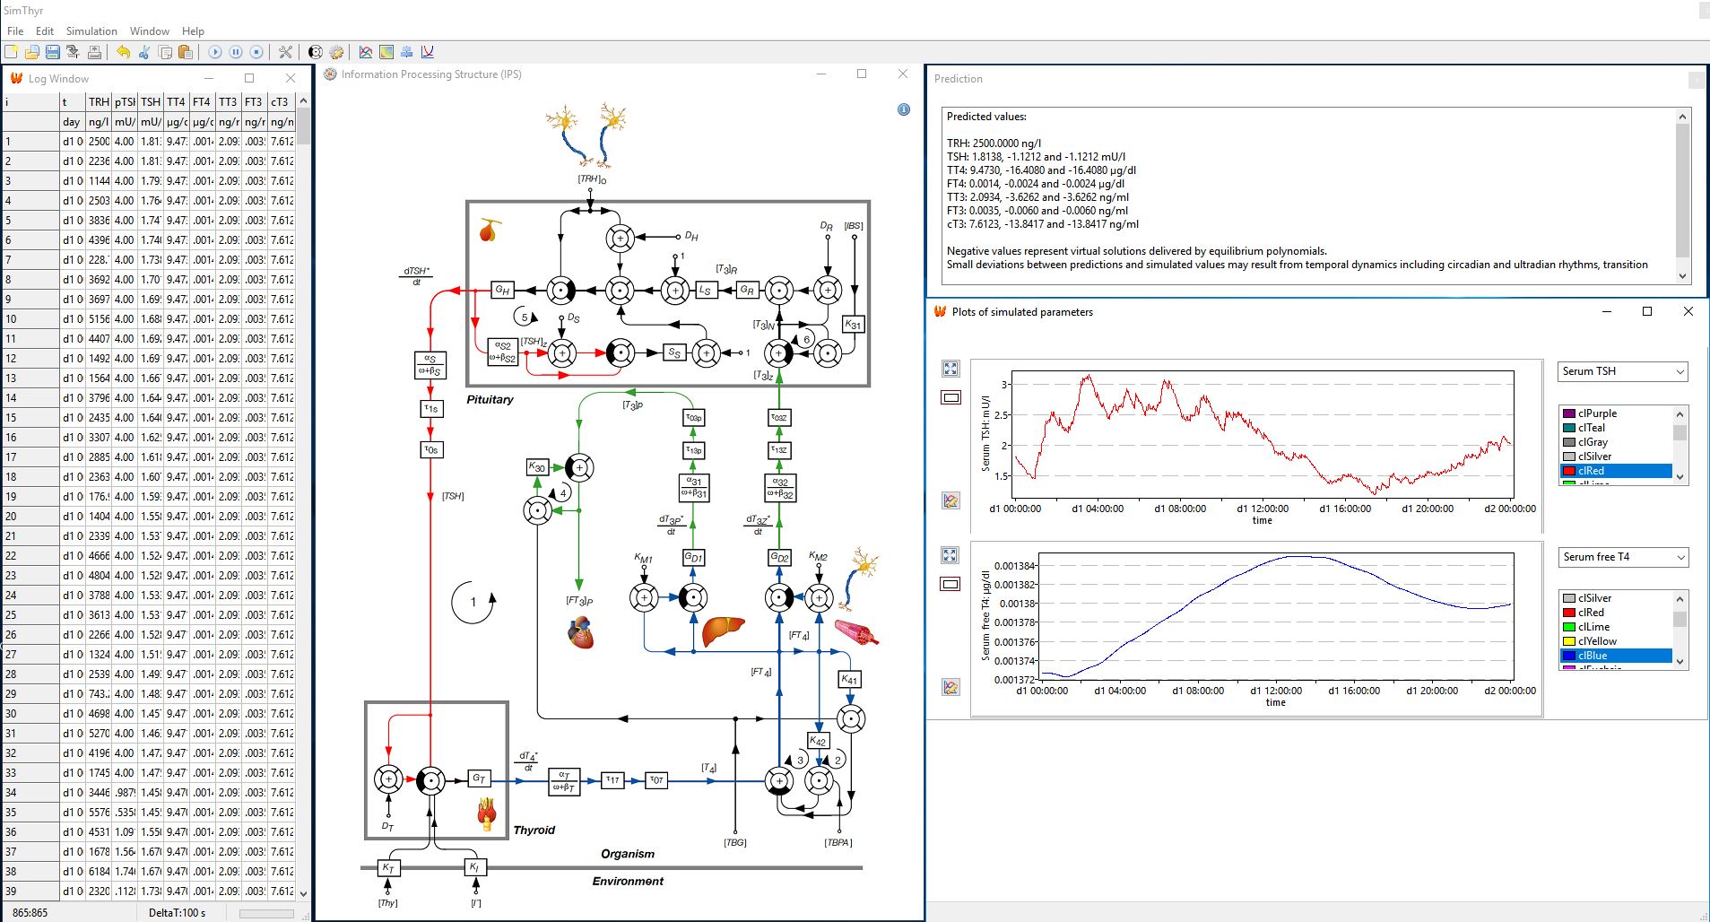
Task: Select clBlue in the free T4 color list
Action: [x=1617, y=656]
